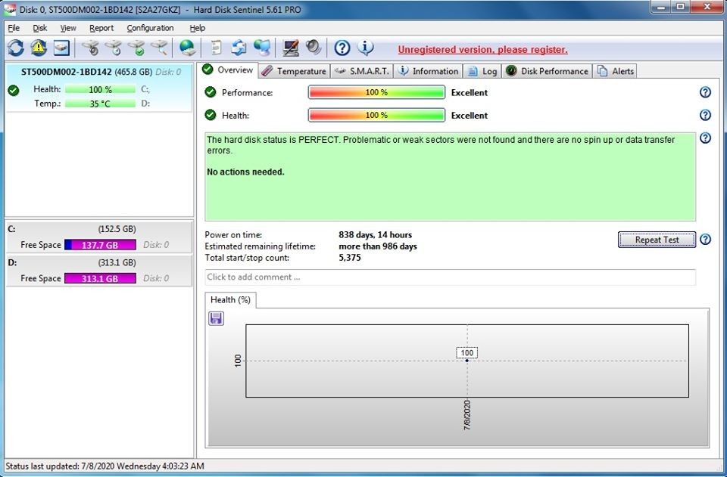This screenshot has height=477, width=727.
Task: Click the C: drive free space bar
Action: [x=100, y=245]
